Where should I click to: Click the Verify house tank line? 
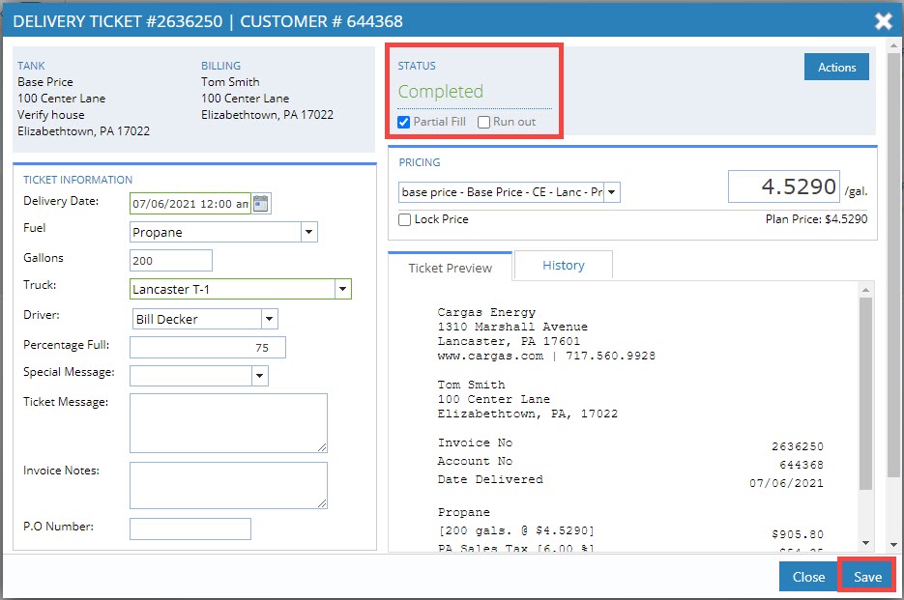(x=50, y=115)
